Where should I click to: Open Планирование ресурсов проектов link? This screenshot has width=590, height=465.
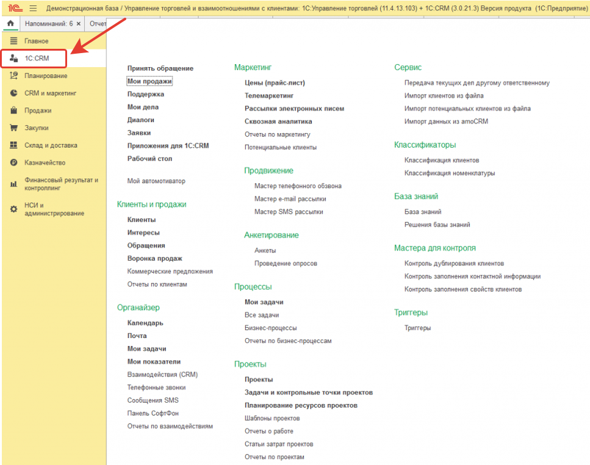tap(301, 405)
